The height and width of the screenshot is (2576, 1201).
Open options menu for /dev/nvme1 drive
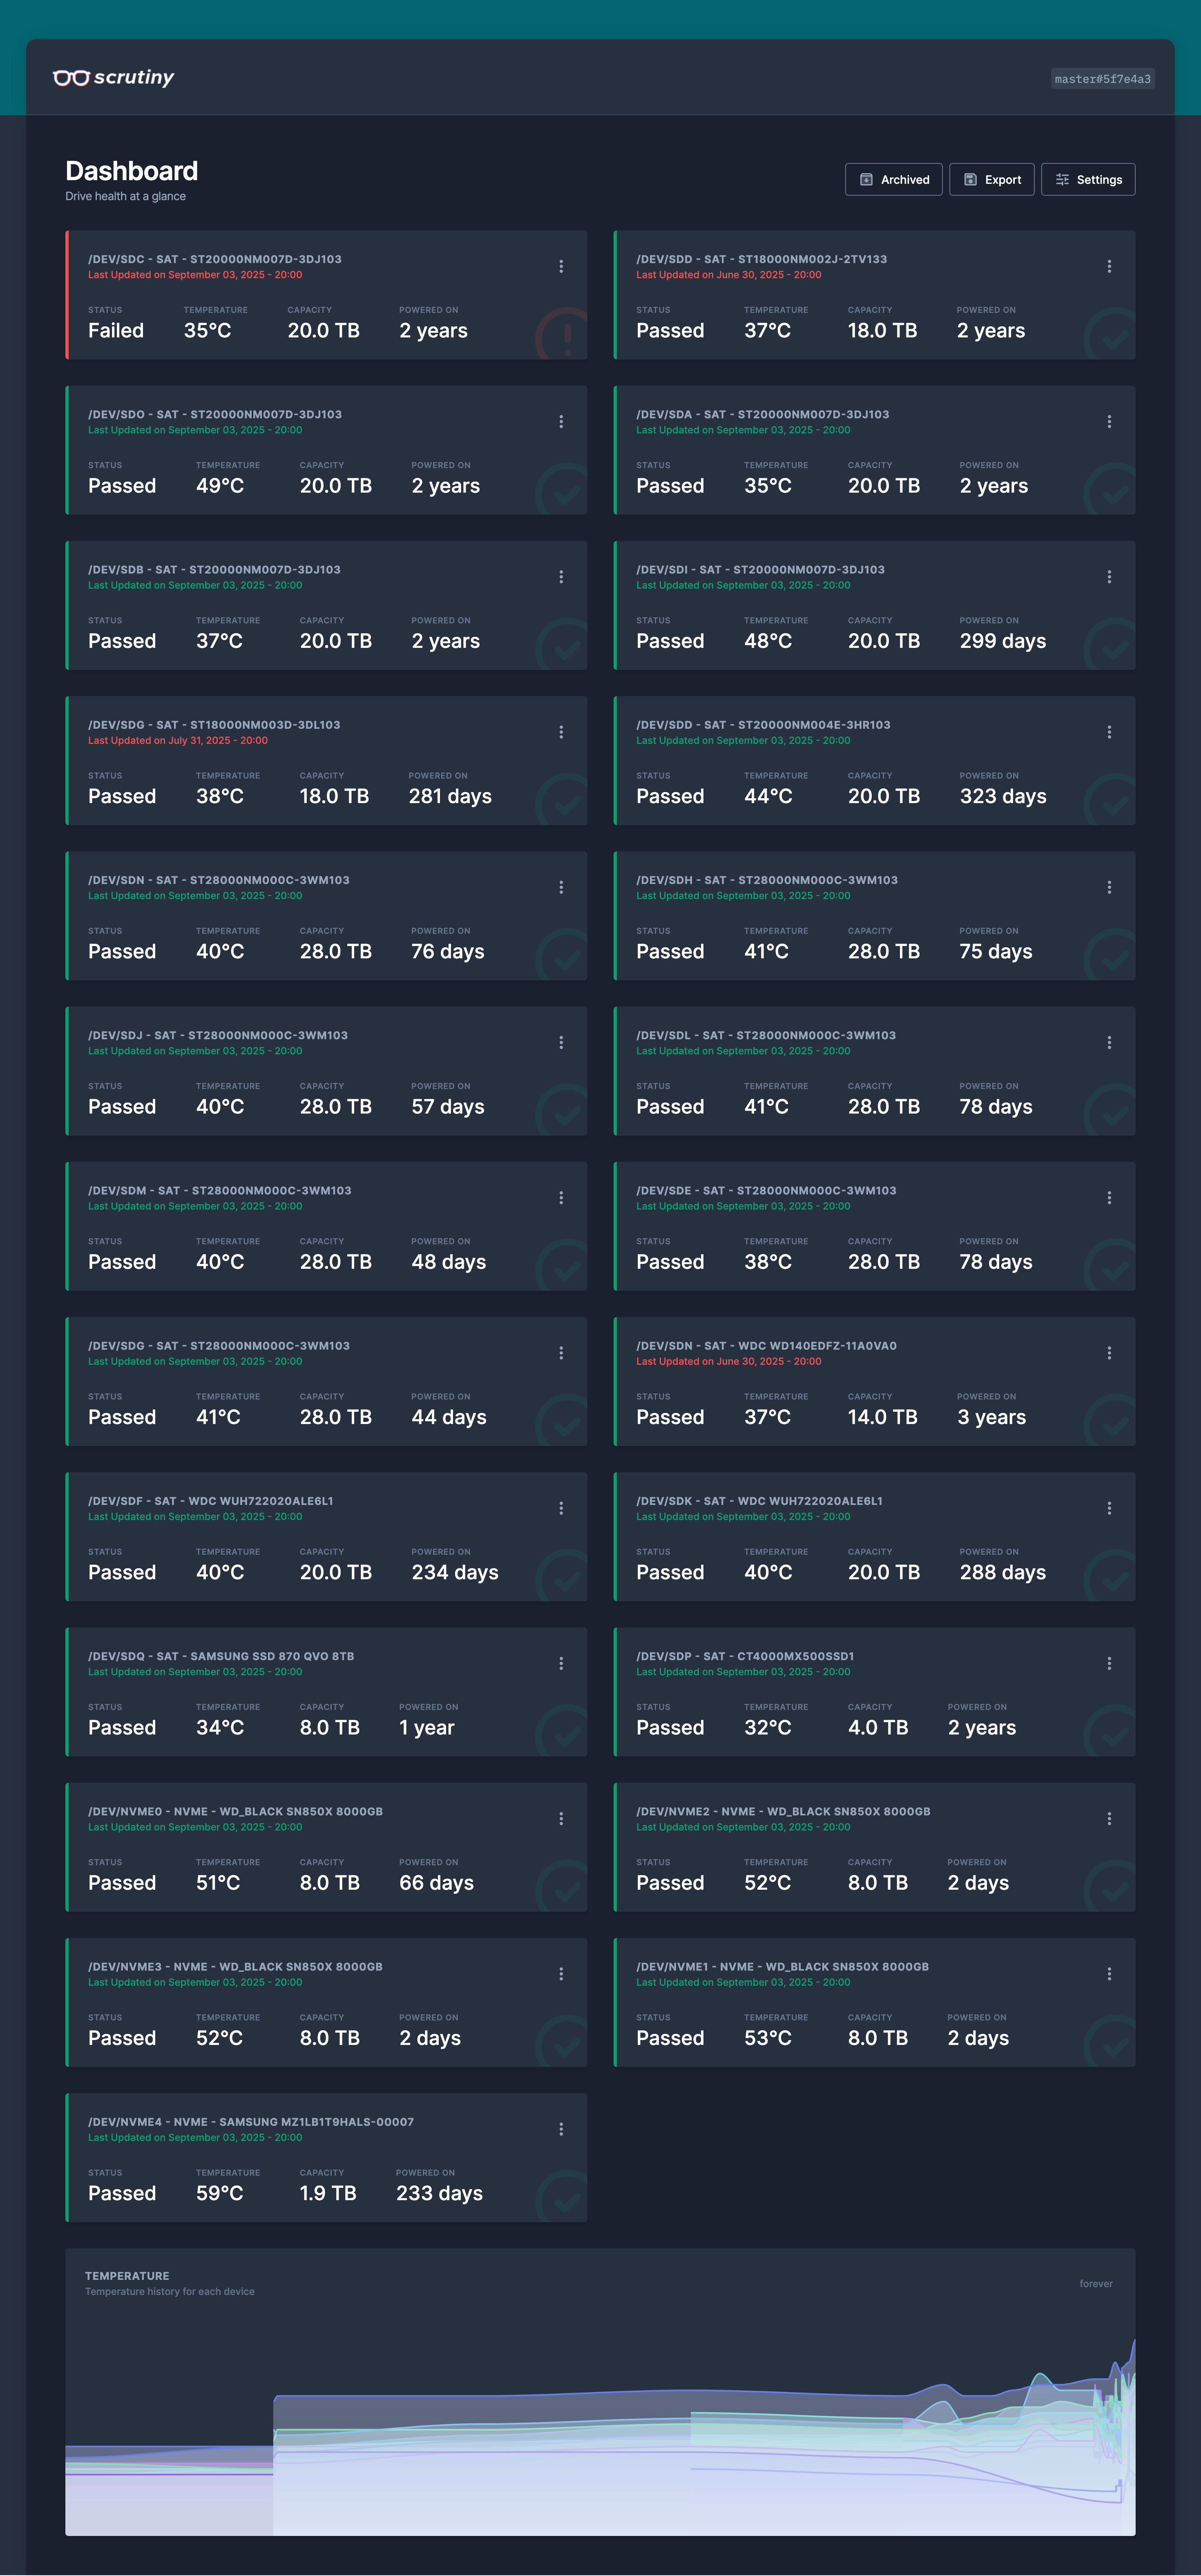1109,1974
